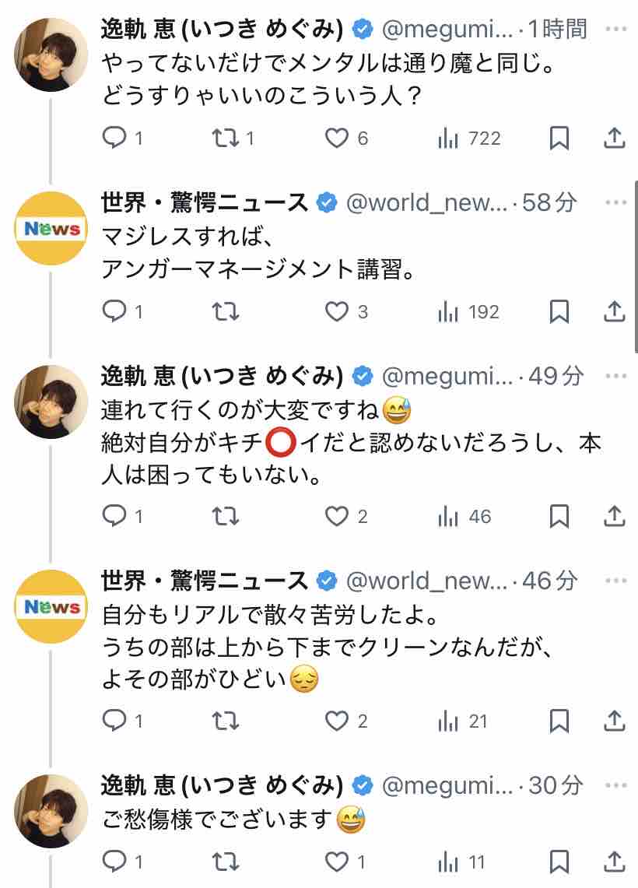
Task: Share the tweet with 192 views
Action: pyautogui.click(x=614, y=312)
